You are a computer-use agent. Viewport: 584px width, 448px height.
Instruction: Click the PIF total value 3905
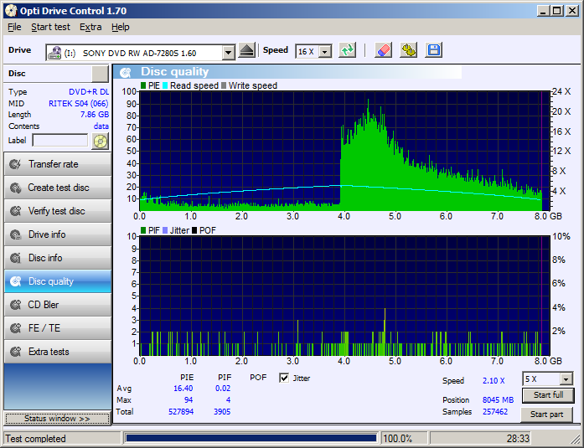click(222, 411)
